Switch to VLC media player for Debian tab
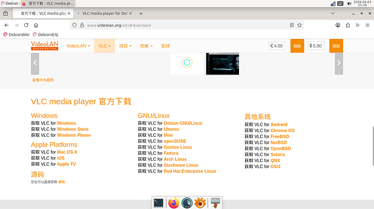This screenshot has width=374, height=209. pyautogui.click(x=105, y=14)
